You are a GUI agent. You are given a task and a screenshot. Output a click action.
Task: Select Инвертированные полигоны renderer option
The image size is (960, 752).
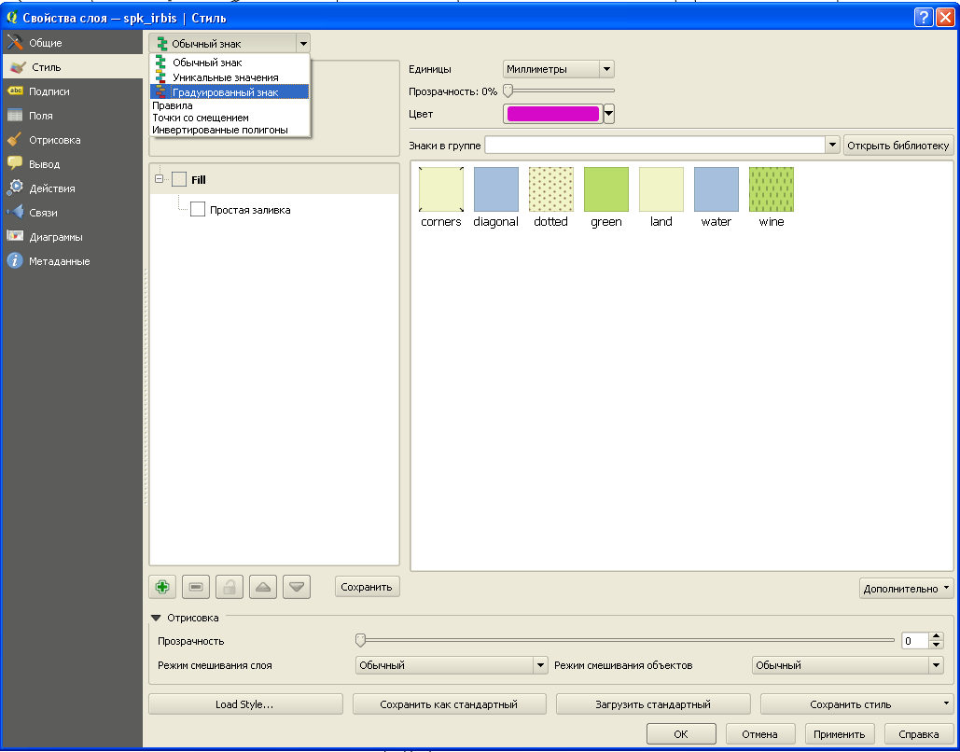tap(219, 130)
